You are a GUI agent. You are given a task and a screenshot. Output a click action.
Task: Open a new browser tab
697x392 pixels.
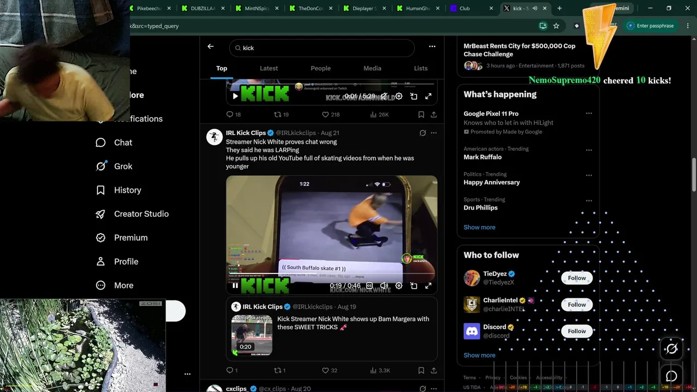(559, 8)
